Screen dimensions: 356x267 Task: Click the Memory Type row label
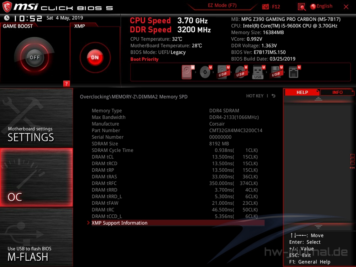point(107,111)
